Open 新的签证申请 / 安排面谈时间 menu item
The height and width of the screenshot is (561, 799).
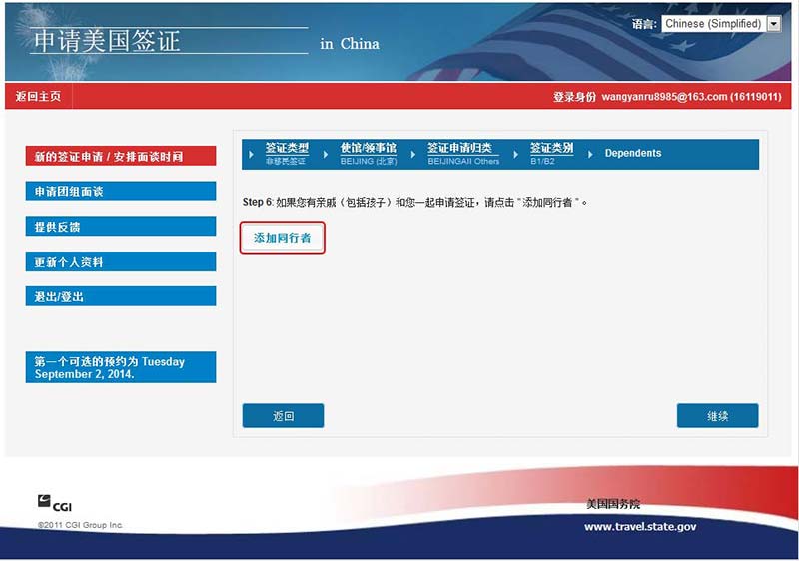(121, 156)
